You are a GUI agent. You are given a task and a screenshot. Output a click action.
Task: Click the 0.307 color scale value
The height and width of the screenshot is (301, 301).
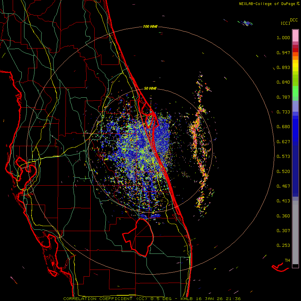pos(283,231)
